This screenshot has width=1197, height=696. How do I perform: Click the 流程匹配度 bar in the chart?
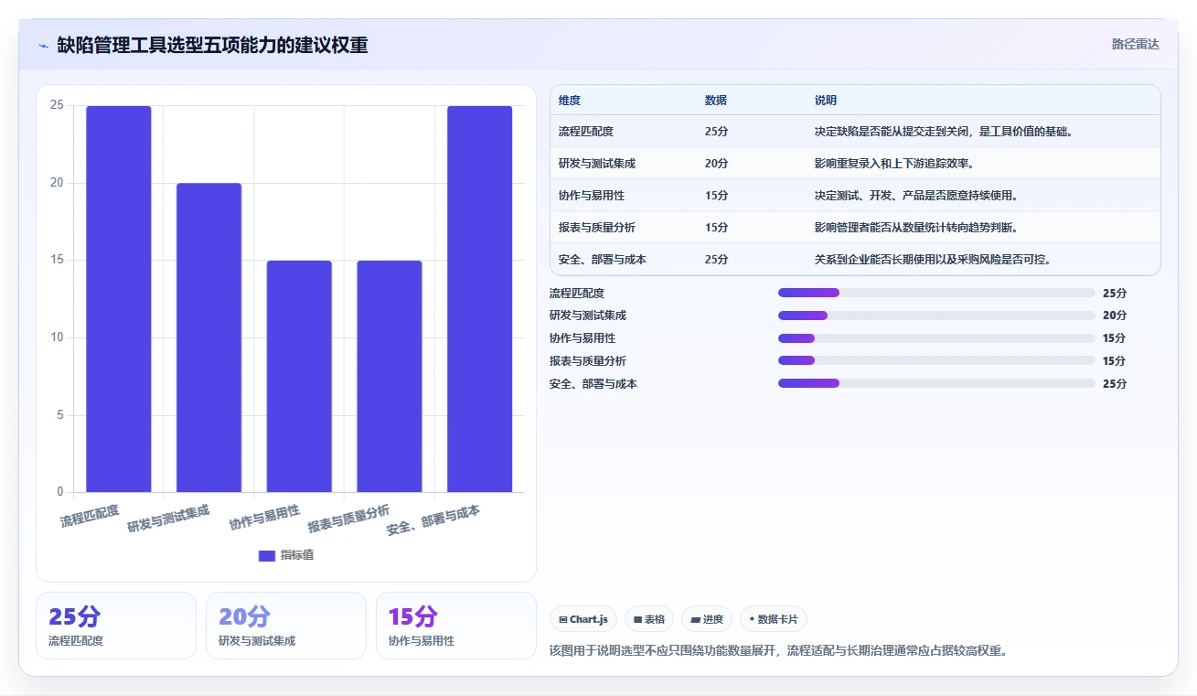(119, 299)
